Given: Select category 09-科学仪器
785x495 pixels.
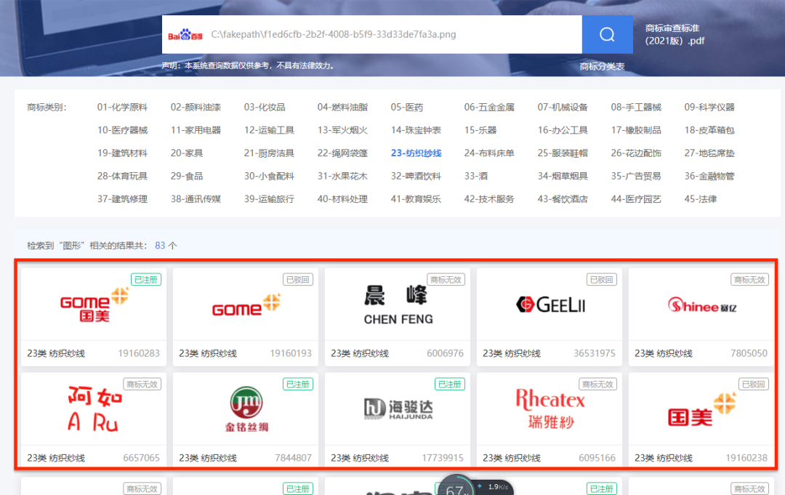Looking at the screenshot, I should tap(709, 107).
